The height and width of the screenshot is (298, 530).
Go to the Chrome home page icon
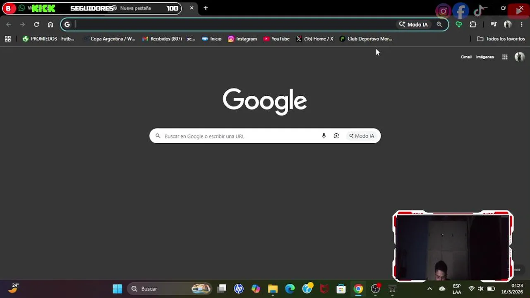[x=50, y=24]
